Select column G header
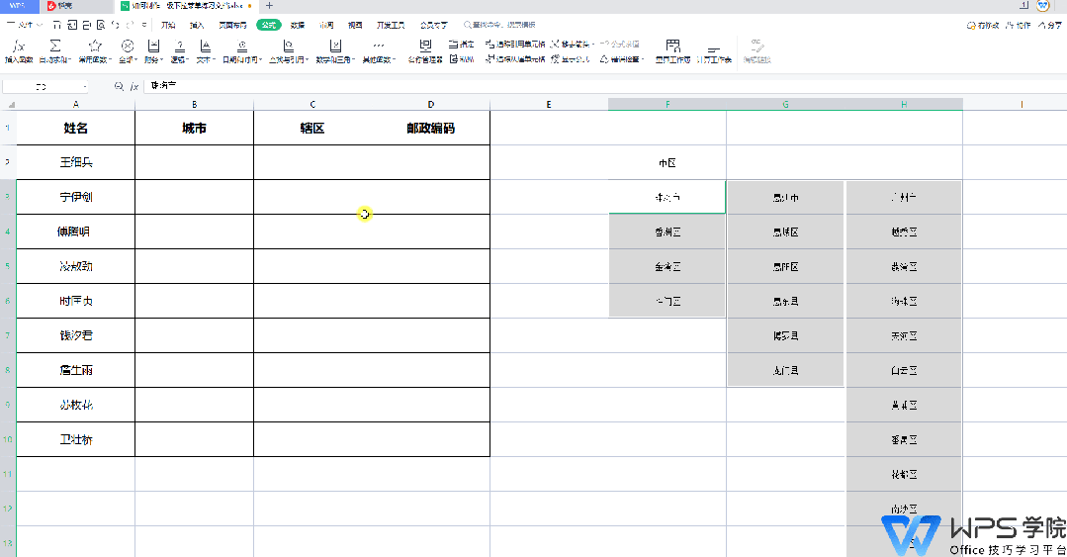This screenshot has height=557, width=1067. [x=785, y=104]
